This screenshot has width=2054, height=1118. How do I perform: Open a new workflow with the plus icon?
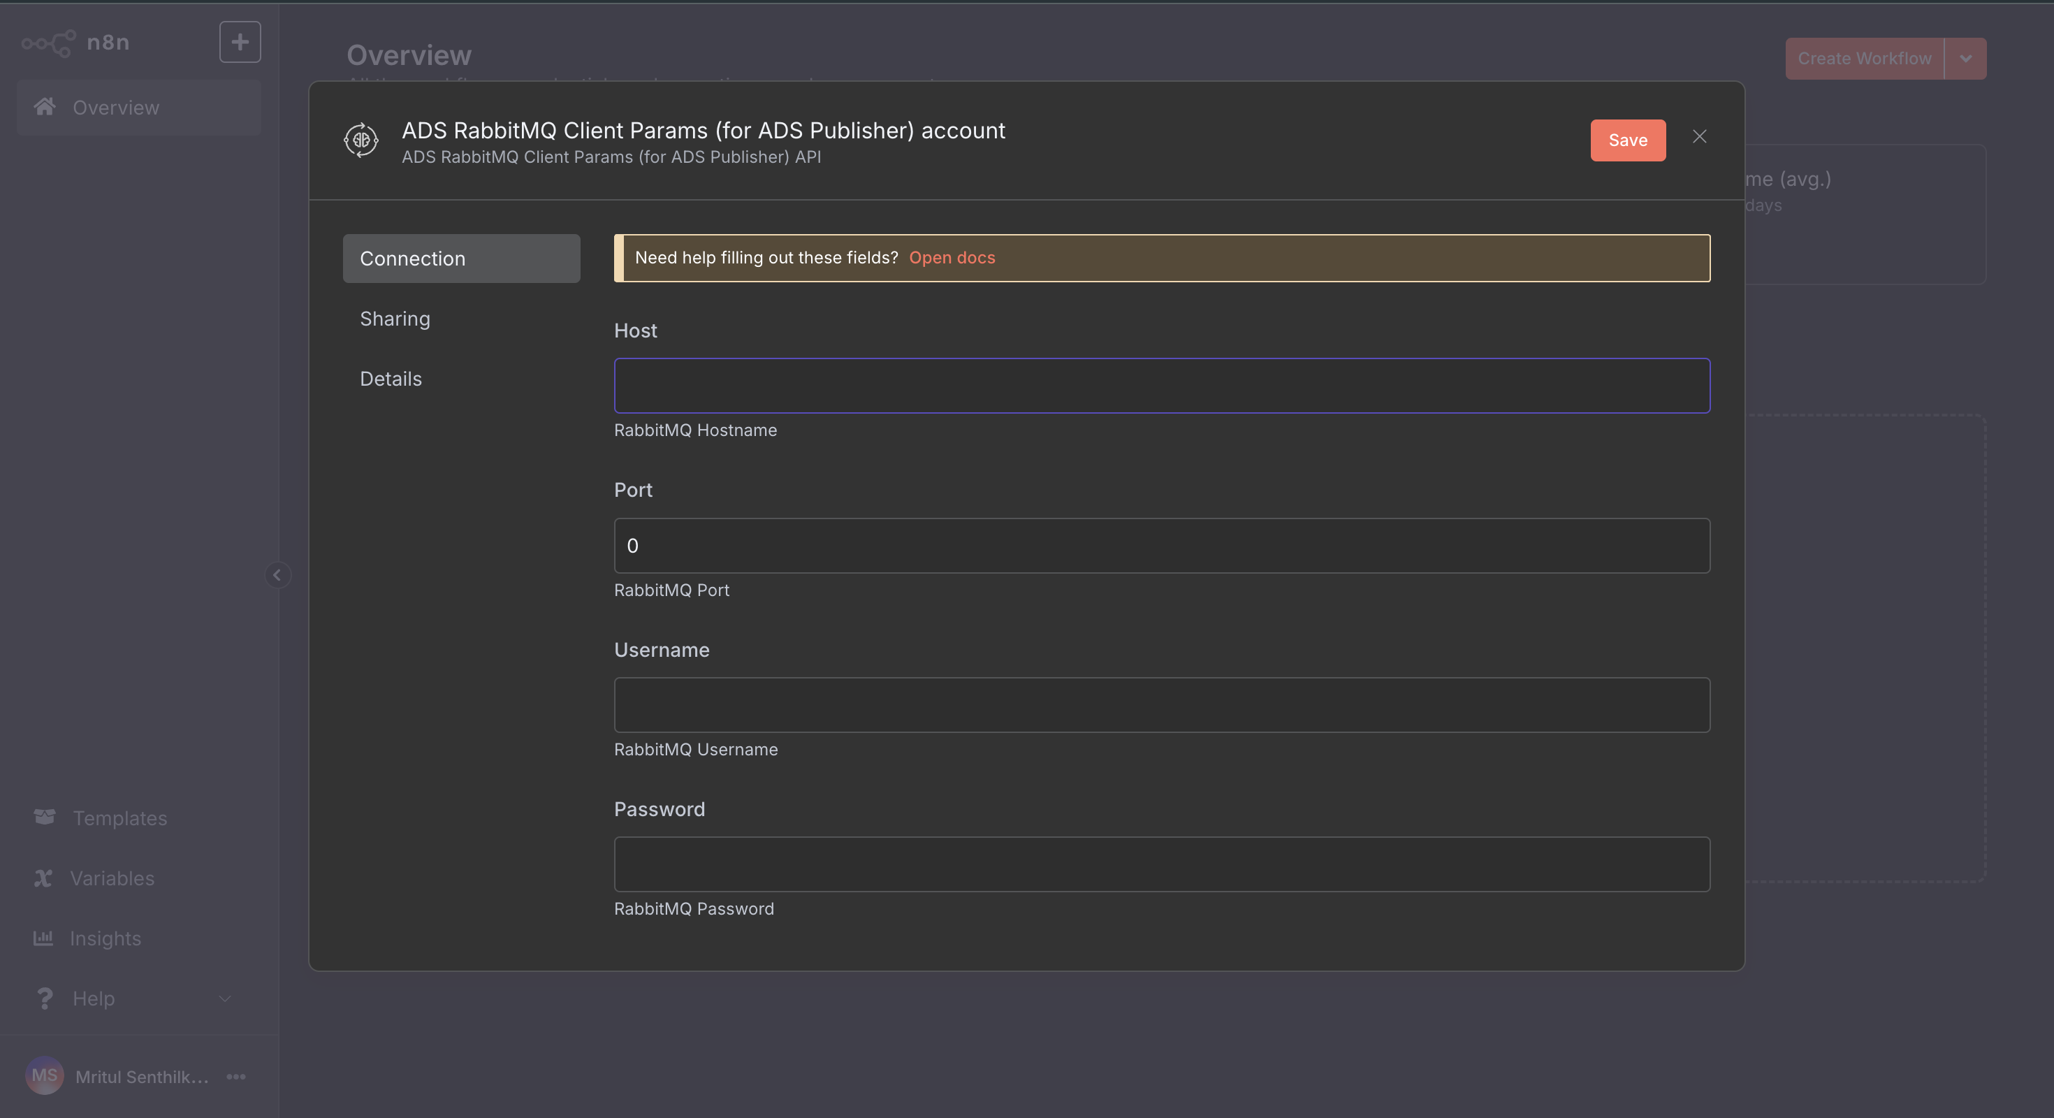pyautogui.click(x=239, y=41)
